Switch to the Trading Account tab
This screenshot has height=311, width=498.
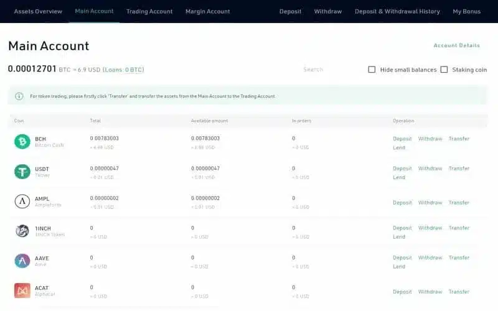[149, 11]
